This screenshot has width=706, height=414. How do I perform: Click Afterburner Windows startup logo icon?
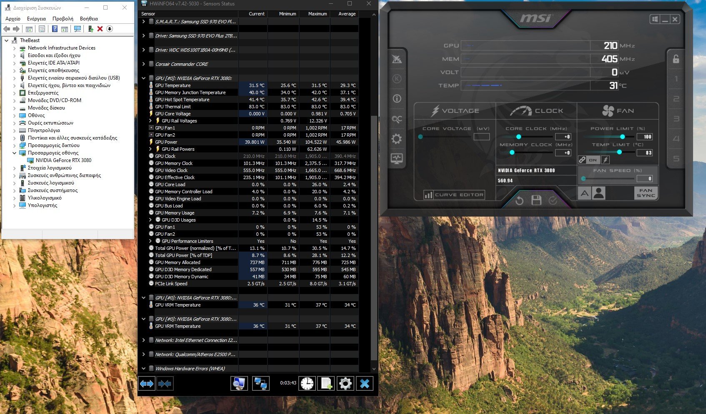[x=655, y=19]
